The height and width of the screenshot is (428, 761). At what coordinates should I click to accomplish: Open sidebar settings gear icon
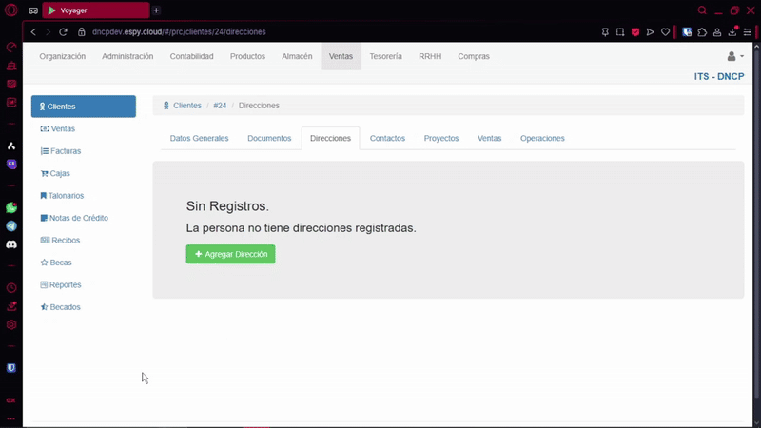pyautogui.click(x=11, y=324)
